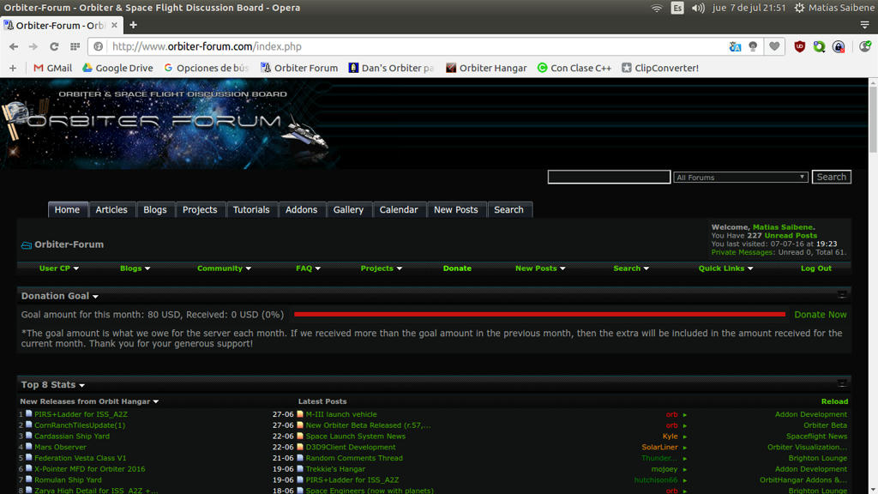Open the system settings gear menu

[x=800, y=8]
